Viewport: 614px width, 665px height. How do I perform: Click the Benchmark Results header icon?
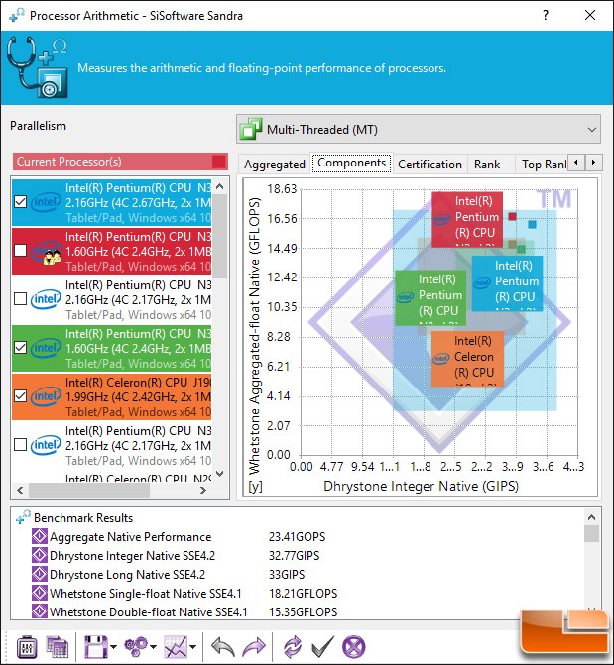click(x=23, y=517)
